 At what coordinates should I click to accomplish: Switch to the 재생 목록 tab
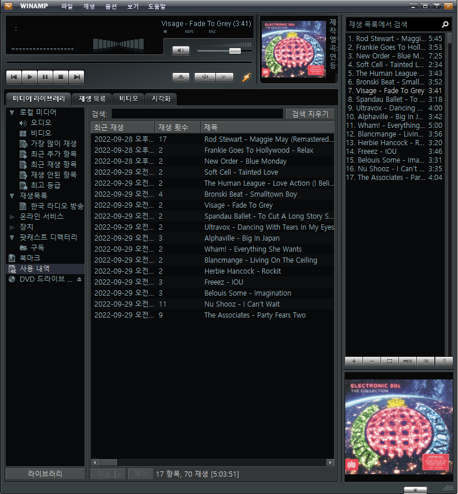[92, 99]
